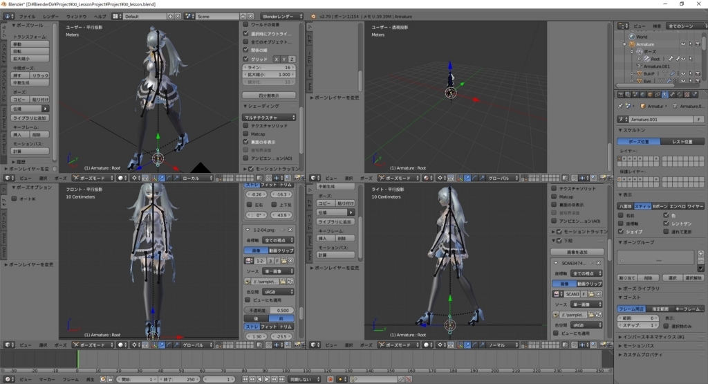The width and height of the screenshot is (708, 384).
Task: Open the マルチテクスチャ shading dropdown
Action: coord(270,118)
